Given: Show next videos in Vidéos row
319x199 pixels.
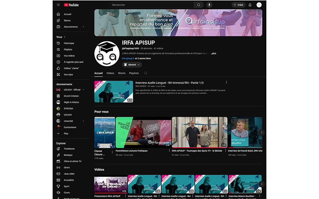Looking at the screenshot, I should click(x=262, y=184).
